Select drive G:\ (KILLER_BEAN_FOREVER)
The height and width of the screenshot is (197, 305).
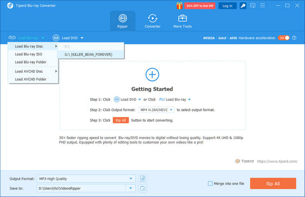tap(91, 54)
